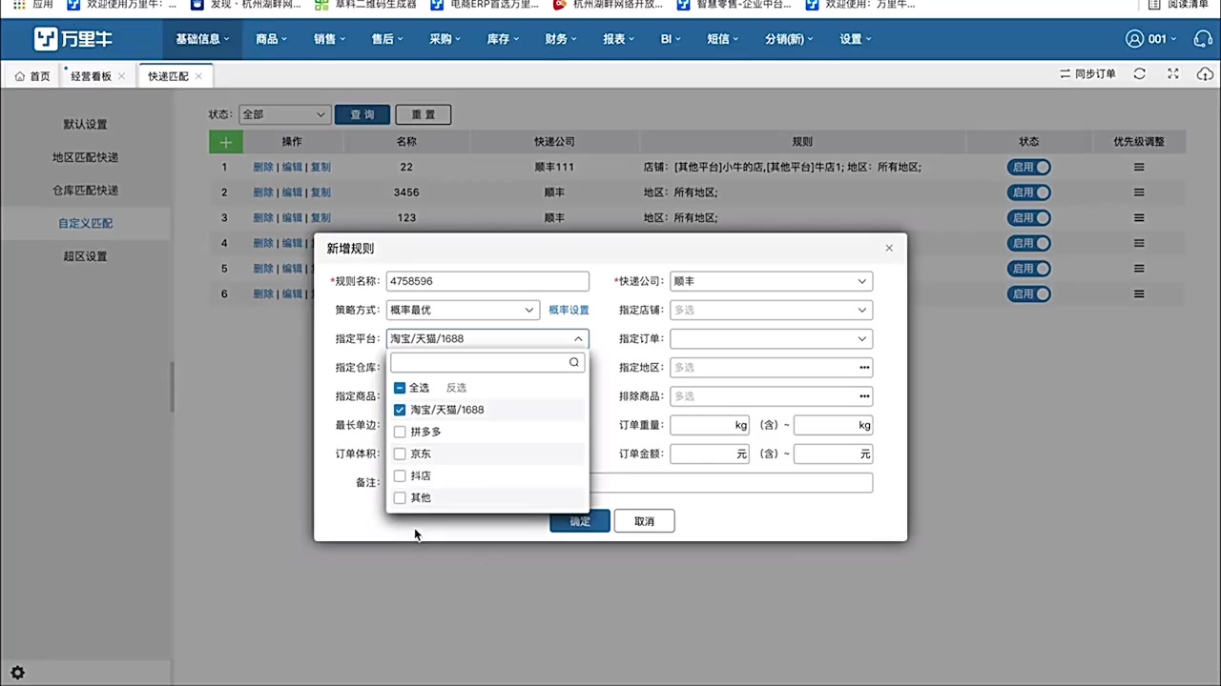
Task: Select 地区匹配快递 in the sidebar
Action: tap(86, 157)
